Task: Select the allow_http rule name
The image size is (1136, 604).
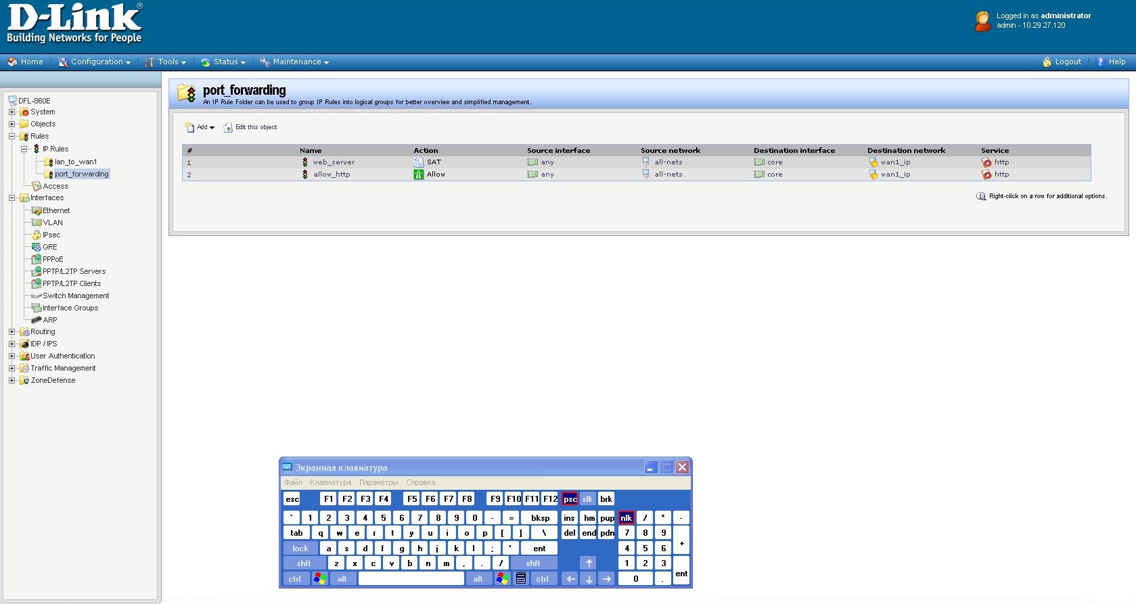Action: tap(332, 175)
